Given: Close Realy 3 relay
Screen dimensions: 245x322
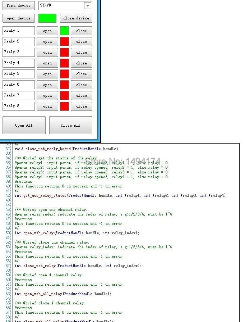Looking at the screenshot, I should [x=82, y=53].
